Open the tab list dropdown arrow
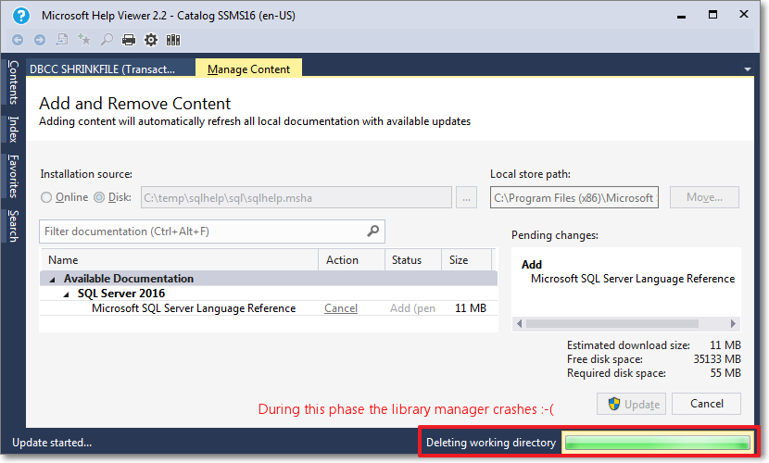 (747, 69)
